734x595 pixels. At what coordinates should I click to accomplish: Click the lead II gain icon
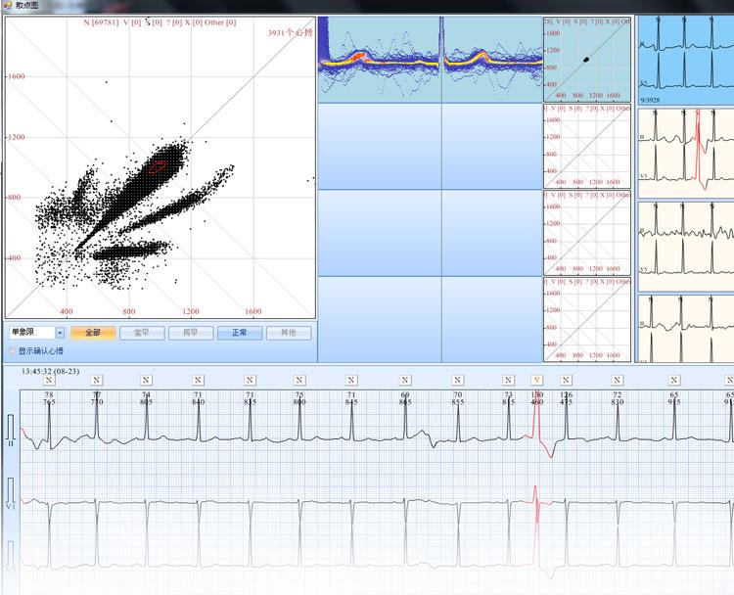tap(11, 428)
